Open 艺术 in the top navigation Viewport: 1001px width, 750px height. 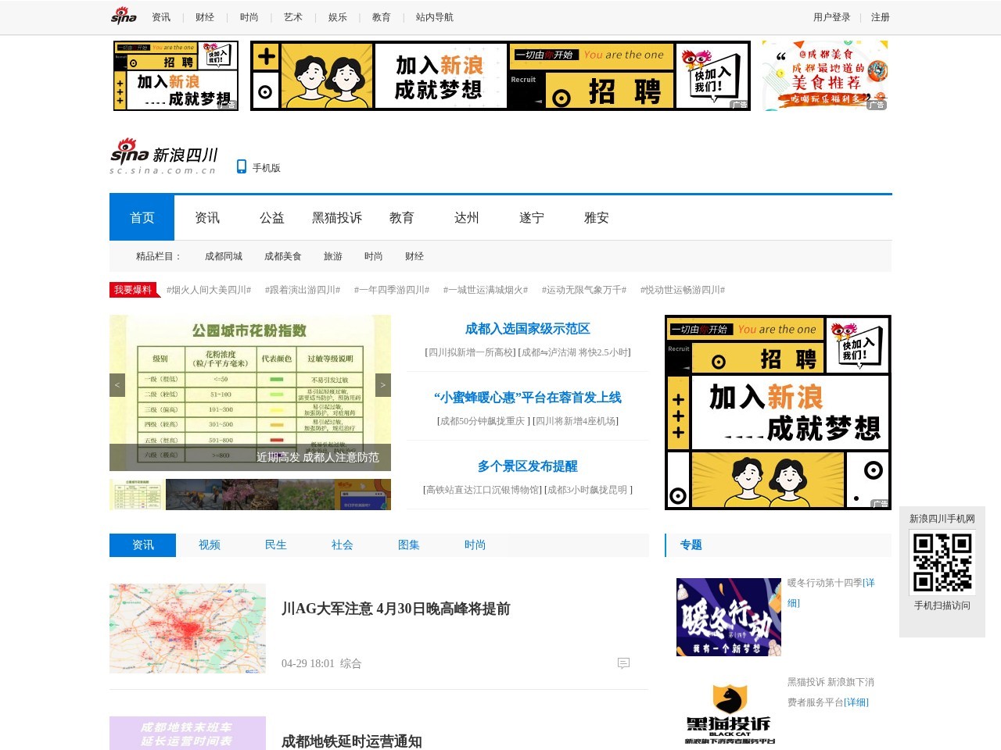(293, 17)
